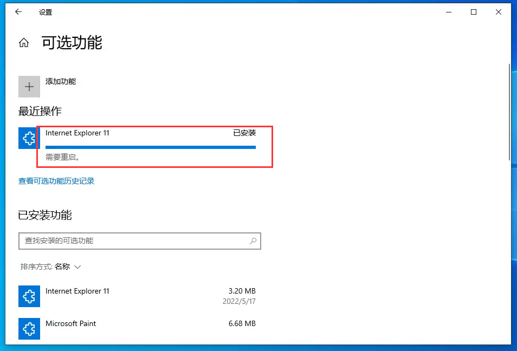This screenshot has height=351, width=517.
Task: Select Microsoft Paint entry
Action: (x=137, y=329)
